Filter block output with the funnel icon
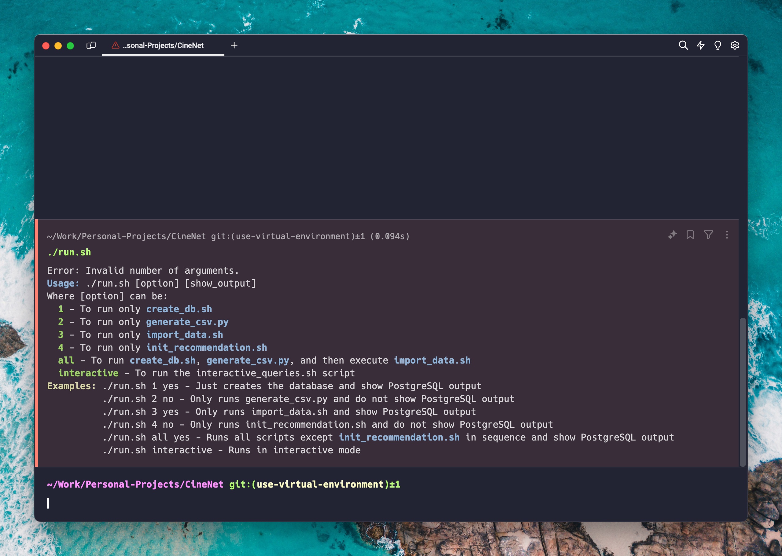The height and width of the screenshot is (556, 782). 708,235
